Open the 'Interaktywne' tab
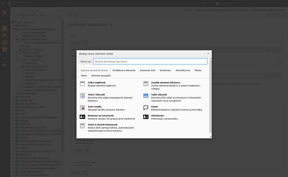 183,70
